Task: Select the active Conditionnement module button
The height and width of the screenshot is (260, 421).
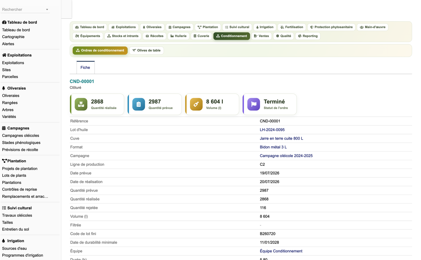Action: (x=232, y=36)
